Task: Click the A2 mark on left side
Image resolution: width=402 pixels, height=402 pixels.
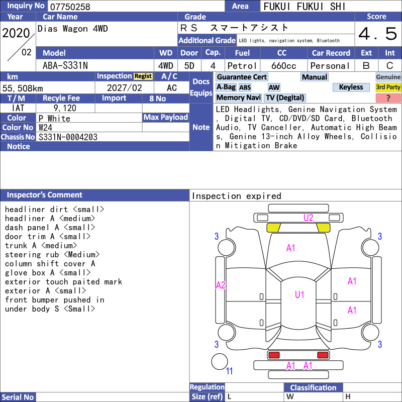Action: click(221, 285)
